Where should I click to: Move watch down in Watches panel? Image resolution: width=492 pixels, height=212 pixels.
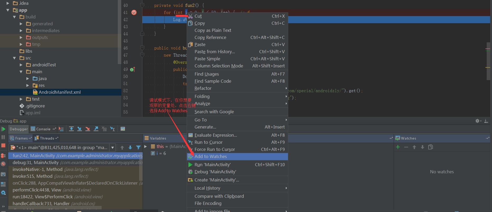422,147
